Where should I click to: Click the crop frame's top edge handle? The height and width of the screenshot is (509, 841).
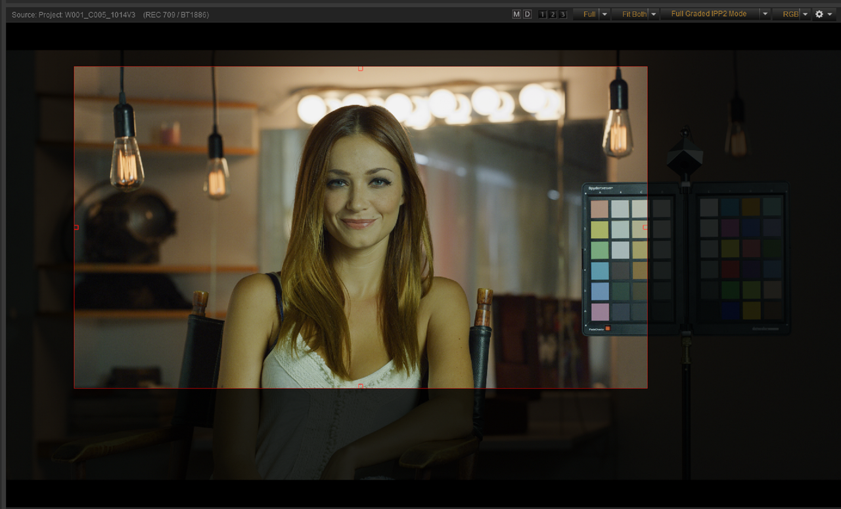tap(360, 68)
